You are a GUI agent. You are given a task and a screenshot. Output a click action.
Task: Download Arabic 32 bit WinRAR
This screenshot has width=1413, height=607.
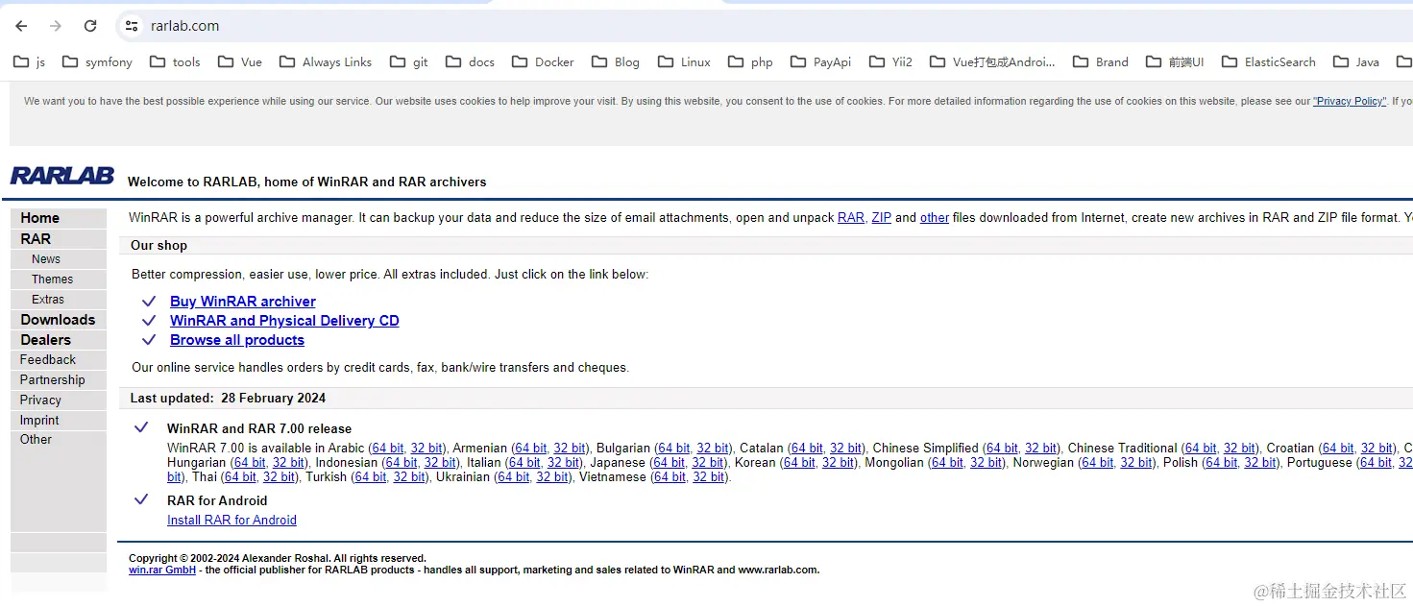coord(426,449)
